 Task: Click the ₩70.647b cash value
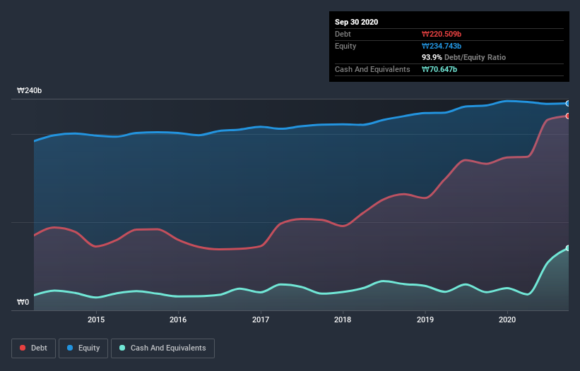click(439, 69)
